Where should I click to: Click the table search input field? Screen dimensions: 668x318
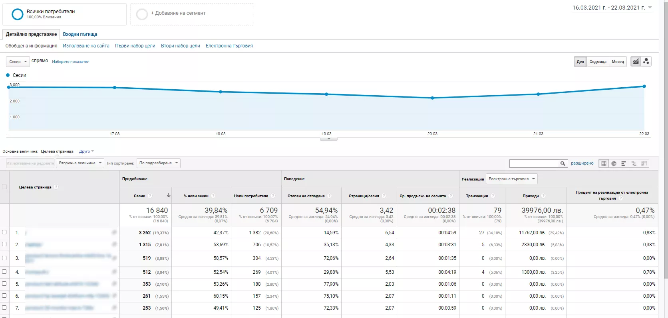pos(534,163)
